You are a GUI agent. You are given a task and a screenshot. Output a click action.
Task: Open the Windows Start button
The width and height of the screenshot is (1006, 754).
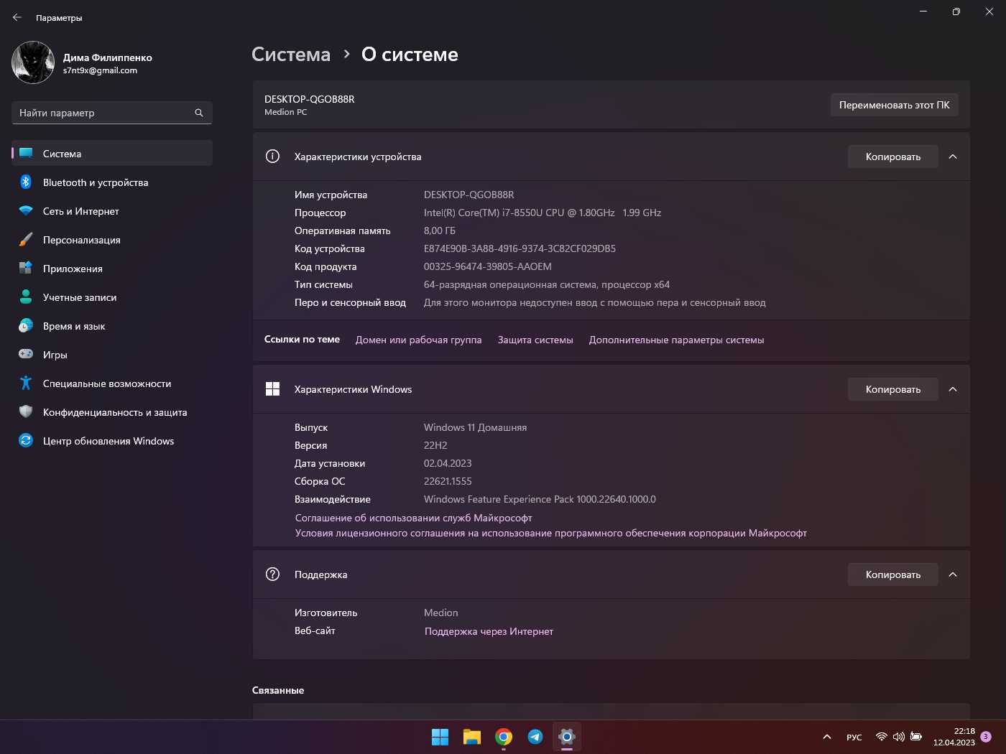(440, 737)
